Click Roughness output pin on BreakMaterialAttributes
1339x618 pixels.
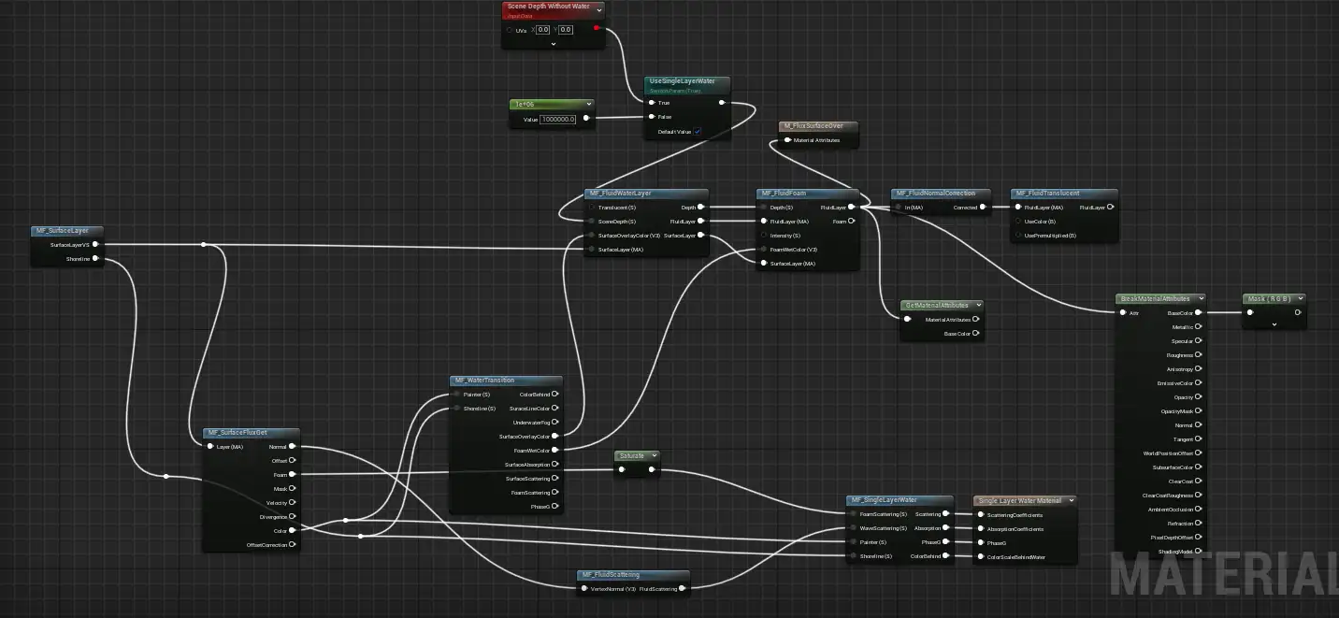point(1198,355)
